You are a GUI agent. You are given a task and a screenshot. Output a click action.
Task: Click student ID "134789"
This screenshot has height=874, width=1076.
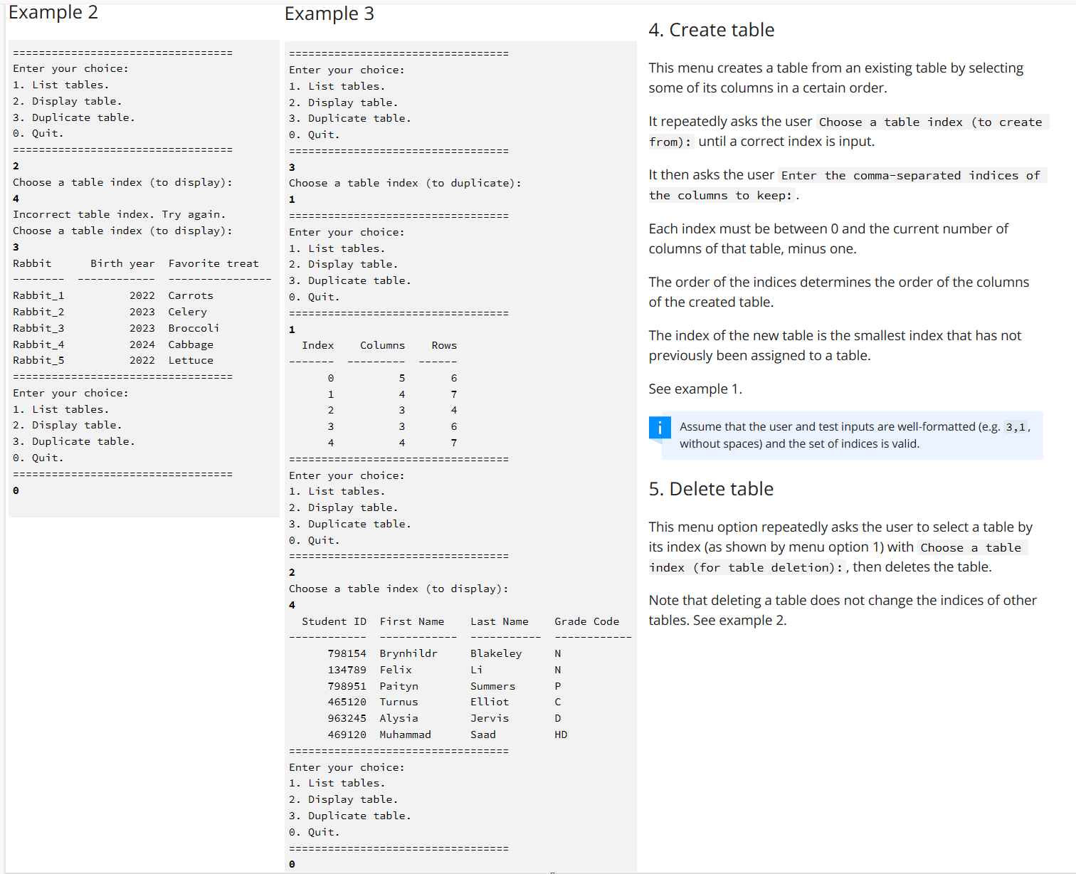tap(347, 670)
